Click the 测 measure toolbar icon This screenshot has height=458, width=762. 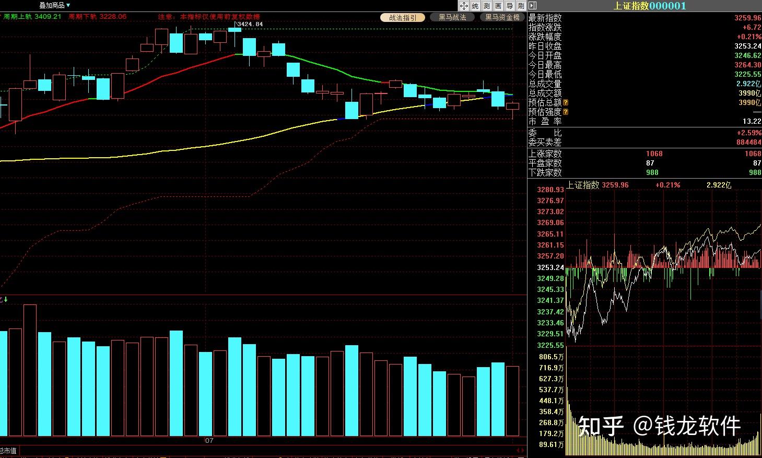click(x=486, y=6)
